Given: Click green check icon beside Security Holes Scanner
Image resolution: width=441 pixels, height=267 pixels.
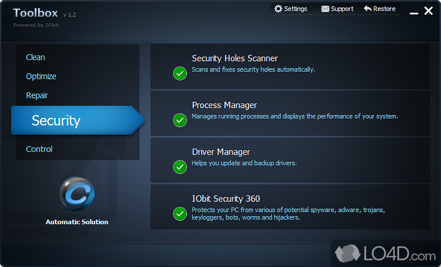Looking at the screenshot, I should pyautogui.click(x=180, y=73).
